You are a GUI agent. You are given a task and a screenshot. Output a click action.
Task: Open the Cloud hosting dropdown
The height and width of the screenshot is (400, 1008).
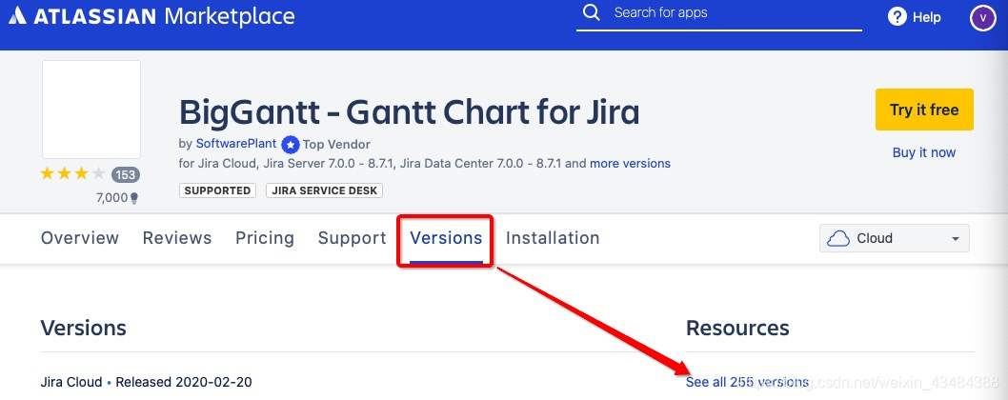click(895, 238)
